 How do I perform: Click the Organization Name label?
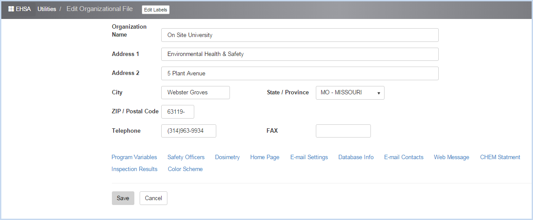point(129,31)
